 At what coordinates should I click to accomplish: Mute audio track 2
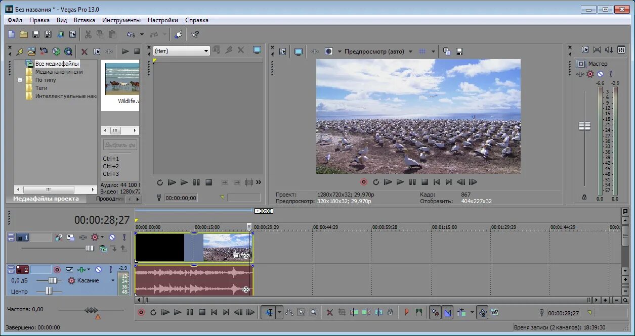pyautogui.click(x=98, y=270)
